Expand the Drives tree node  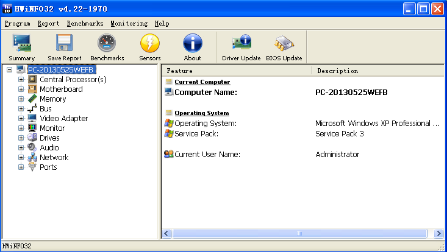point(21,138)
